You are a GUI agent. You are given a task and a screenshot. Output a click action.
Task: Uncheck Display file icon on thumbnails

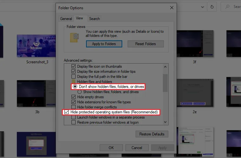(73, 66)
